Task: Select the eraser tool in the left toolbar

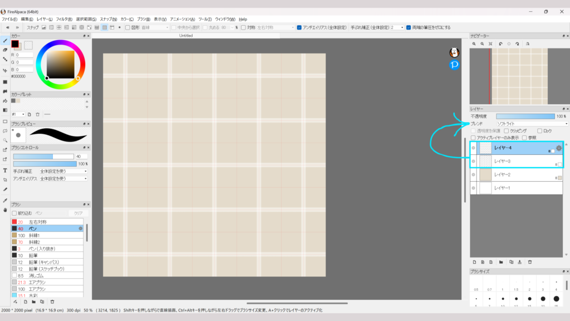Action: pyautogui.click(x=5, y=50)
